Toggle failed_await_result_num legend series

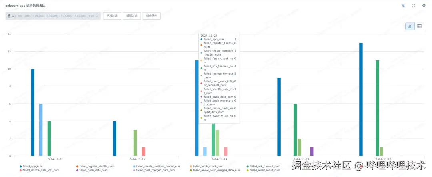263,170
